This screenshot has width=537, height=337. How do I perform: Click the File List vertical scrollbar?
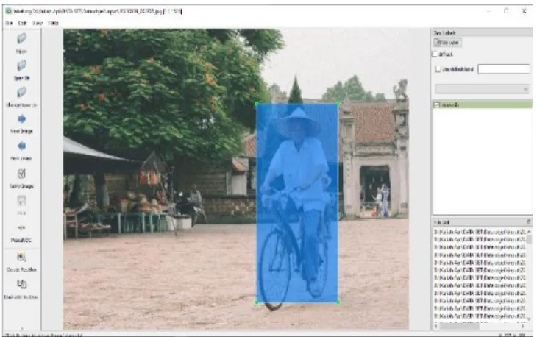(x=530, y=240)
